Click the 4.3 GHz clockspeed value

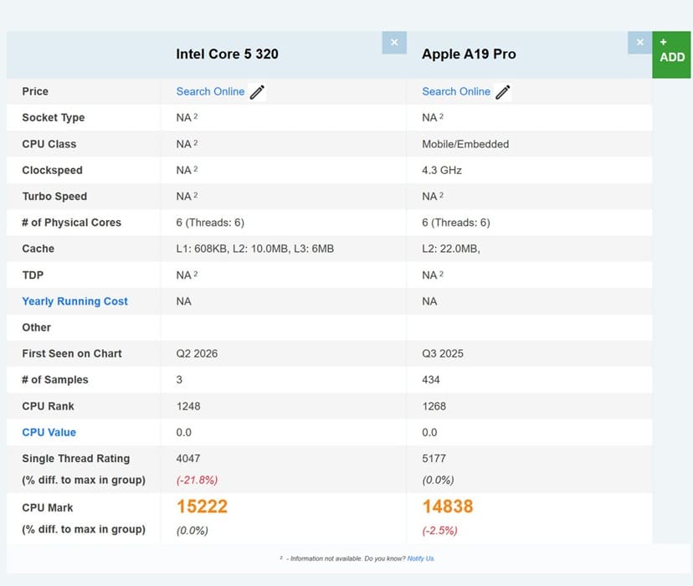pos(442,170)
